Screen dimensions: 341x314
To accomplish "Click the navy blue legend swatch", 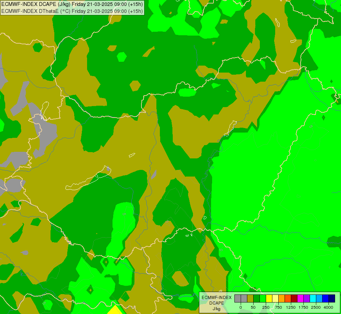I will 332,299.
